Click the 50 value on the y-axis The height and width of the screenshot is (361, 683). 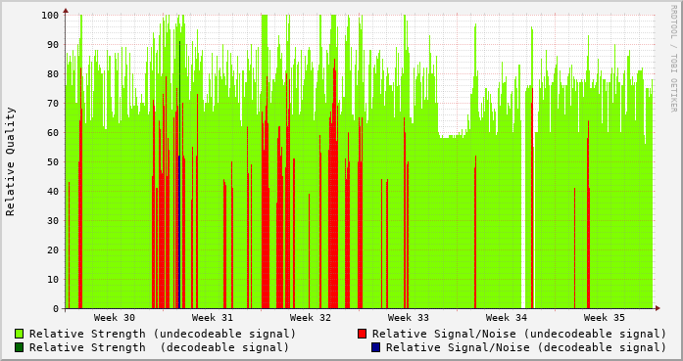click(53, 161)
